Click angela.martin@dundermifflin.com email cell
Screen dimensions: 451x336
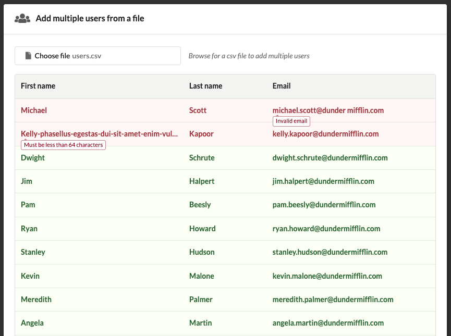(328, 323)
